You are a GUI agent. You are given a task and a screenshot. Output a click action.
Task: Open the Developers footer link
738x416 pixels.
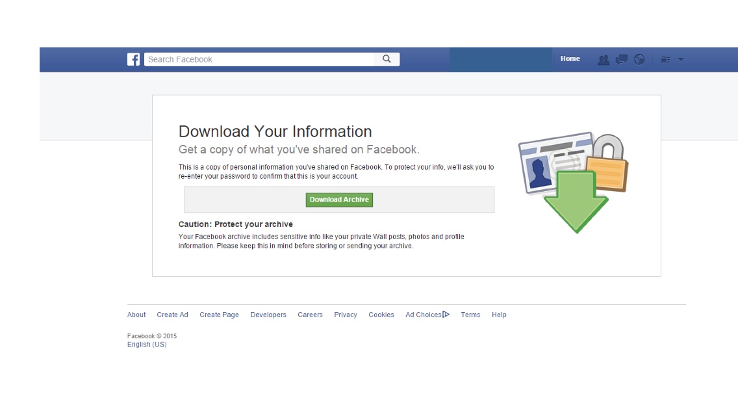(x=268, y=315)
